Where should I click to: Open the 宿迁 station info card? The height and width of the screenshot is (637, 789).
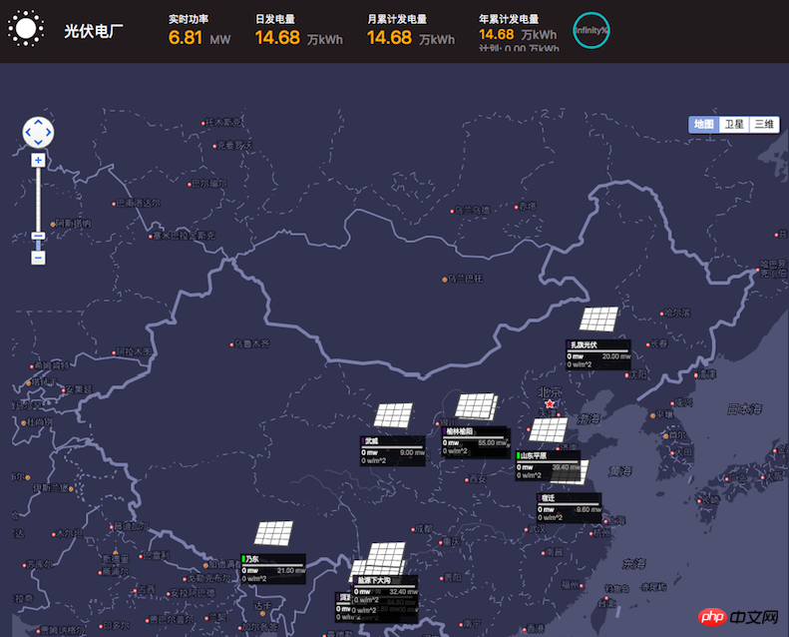(x=570, y=507)
